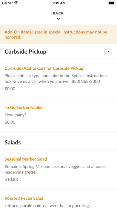Tap the $0.00 price under To Go Fork & Napkin
The image size is (117, 209).
coord(10,122)
